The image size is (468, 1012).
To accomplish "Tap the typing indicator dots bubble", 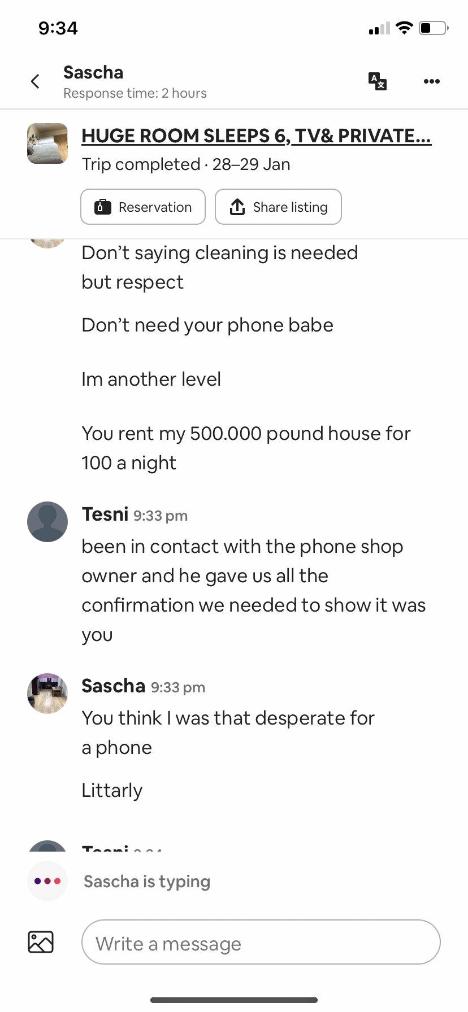I will [47, 881].
